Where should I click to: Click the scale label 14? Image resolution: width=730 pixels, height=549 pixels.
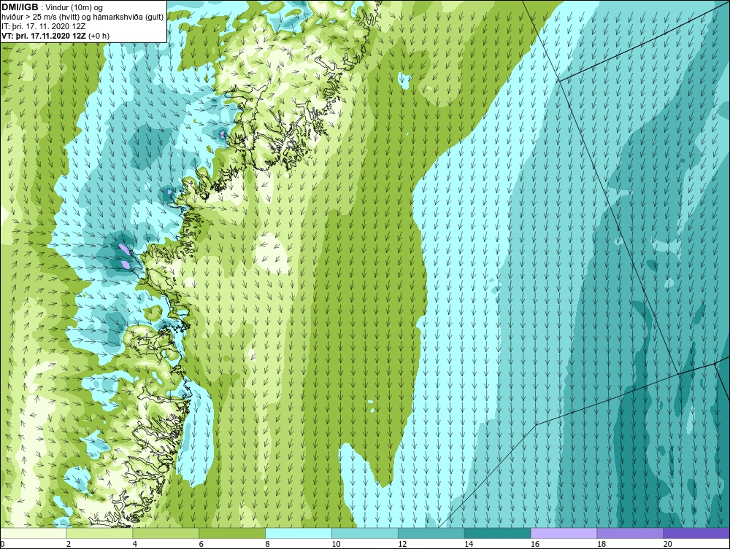coord(469,544)
